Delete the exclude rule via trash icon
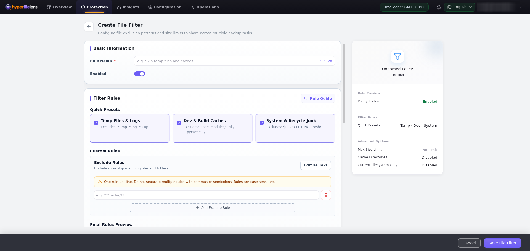 (326, 195)
